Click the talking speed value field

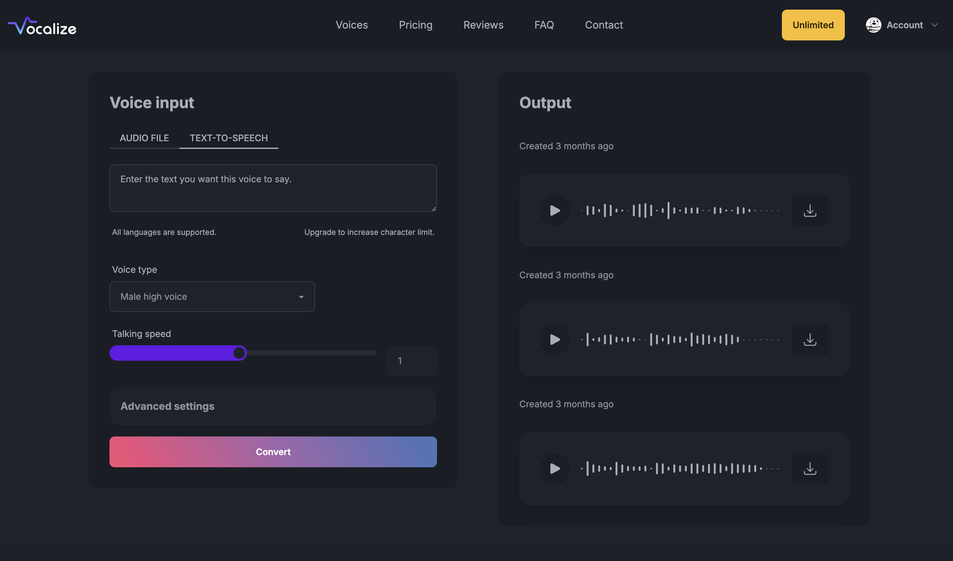pos(411,361)
